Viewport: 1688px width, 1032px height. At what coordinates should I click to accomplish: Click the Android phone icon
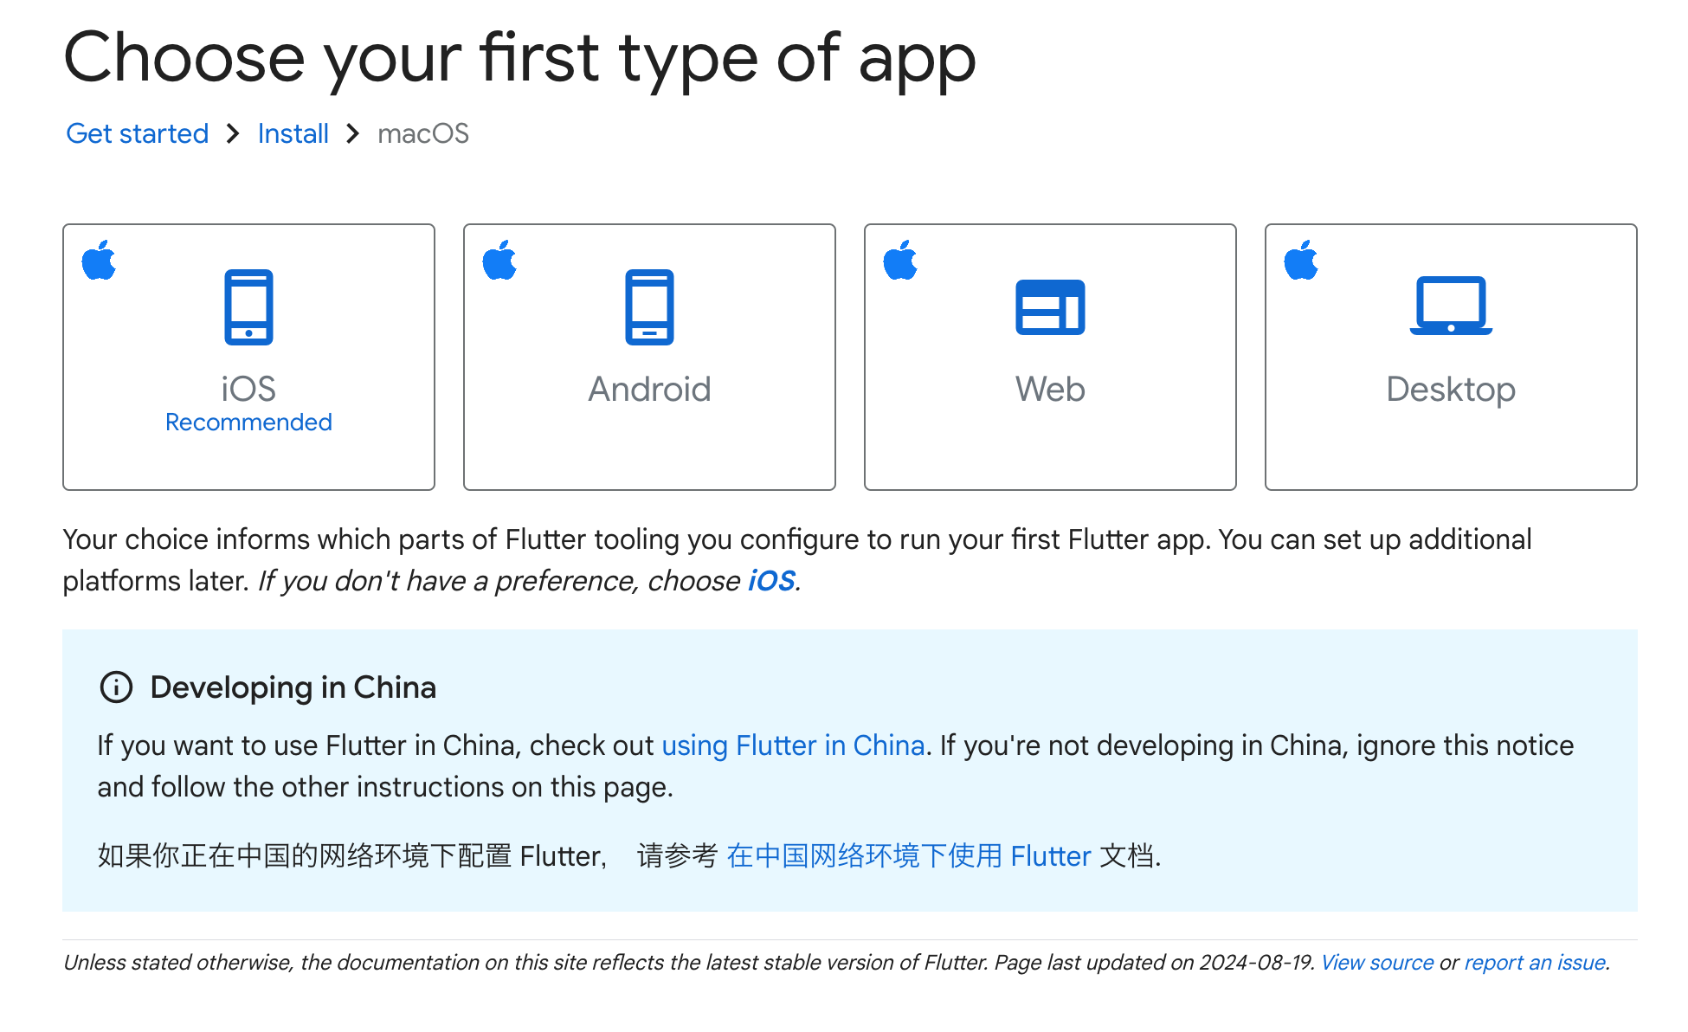pyautogui.click(x=649, y=307)
